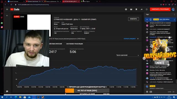Click the heart bookmark icon in address bar
The width and height of the screenshot is (177, 99).
[166, 5]
